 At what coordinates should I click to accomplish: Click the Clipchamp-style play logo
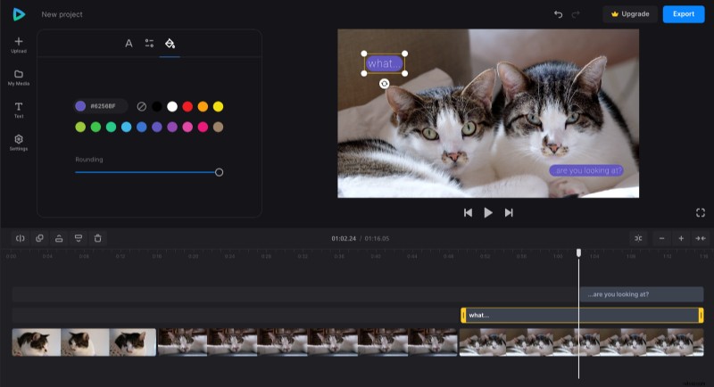point(19,14)
